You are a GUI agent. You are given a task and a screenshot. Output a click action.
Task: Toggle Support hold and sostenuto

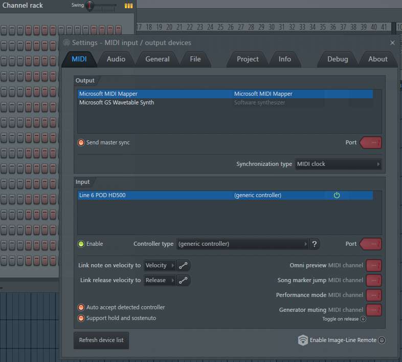81,318
